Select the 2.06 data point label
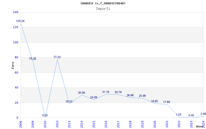206x129 pixels. click(203, 114)
